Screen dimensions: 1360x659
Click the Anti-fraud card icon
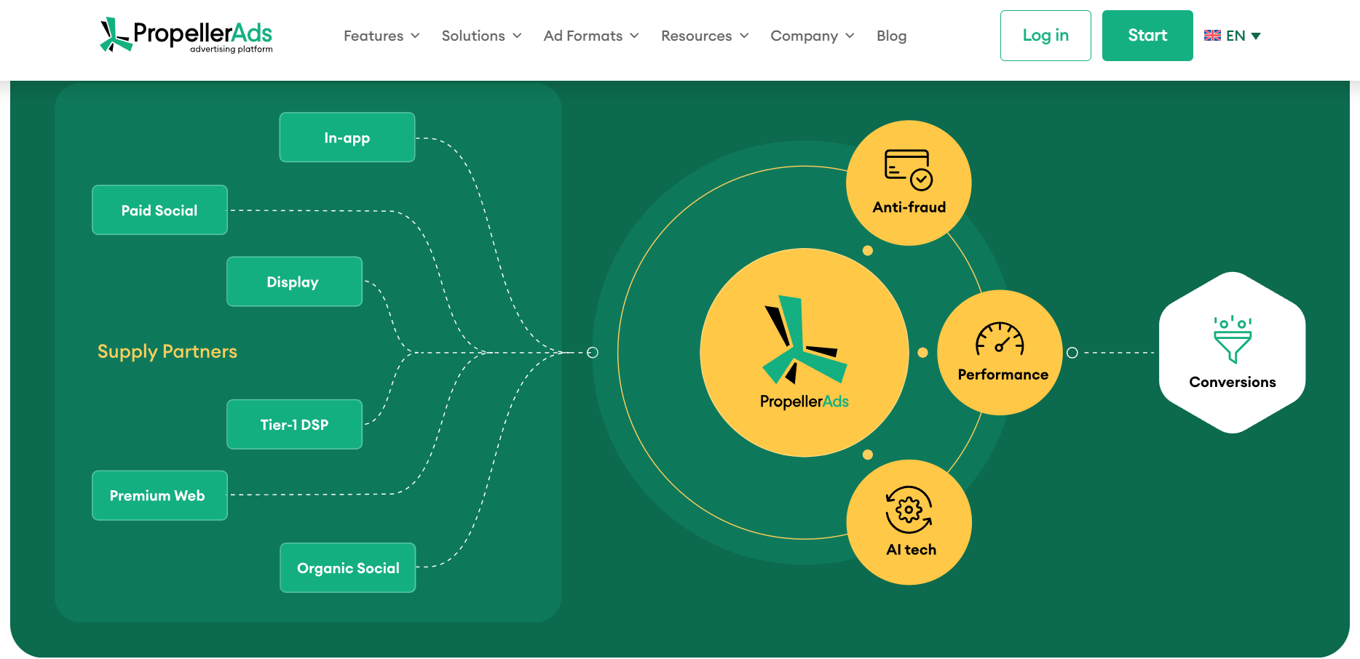(909, 169)
